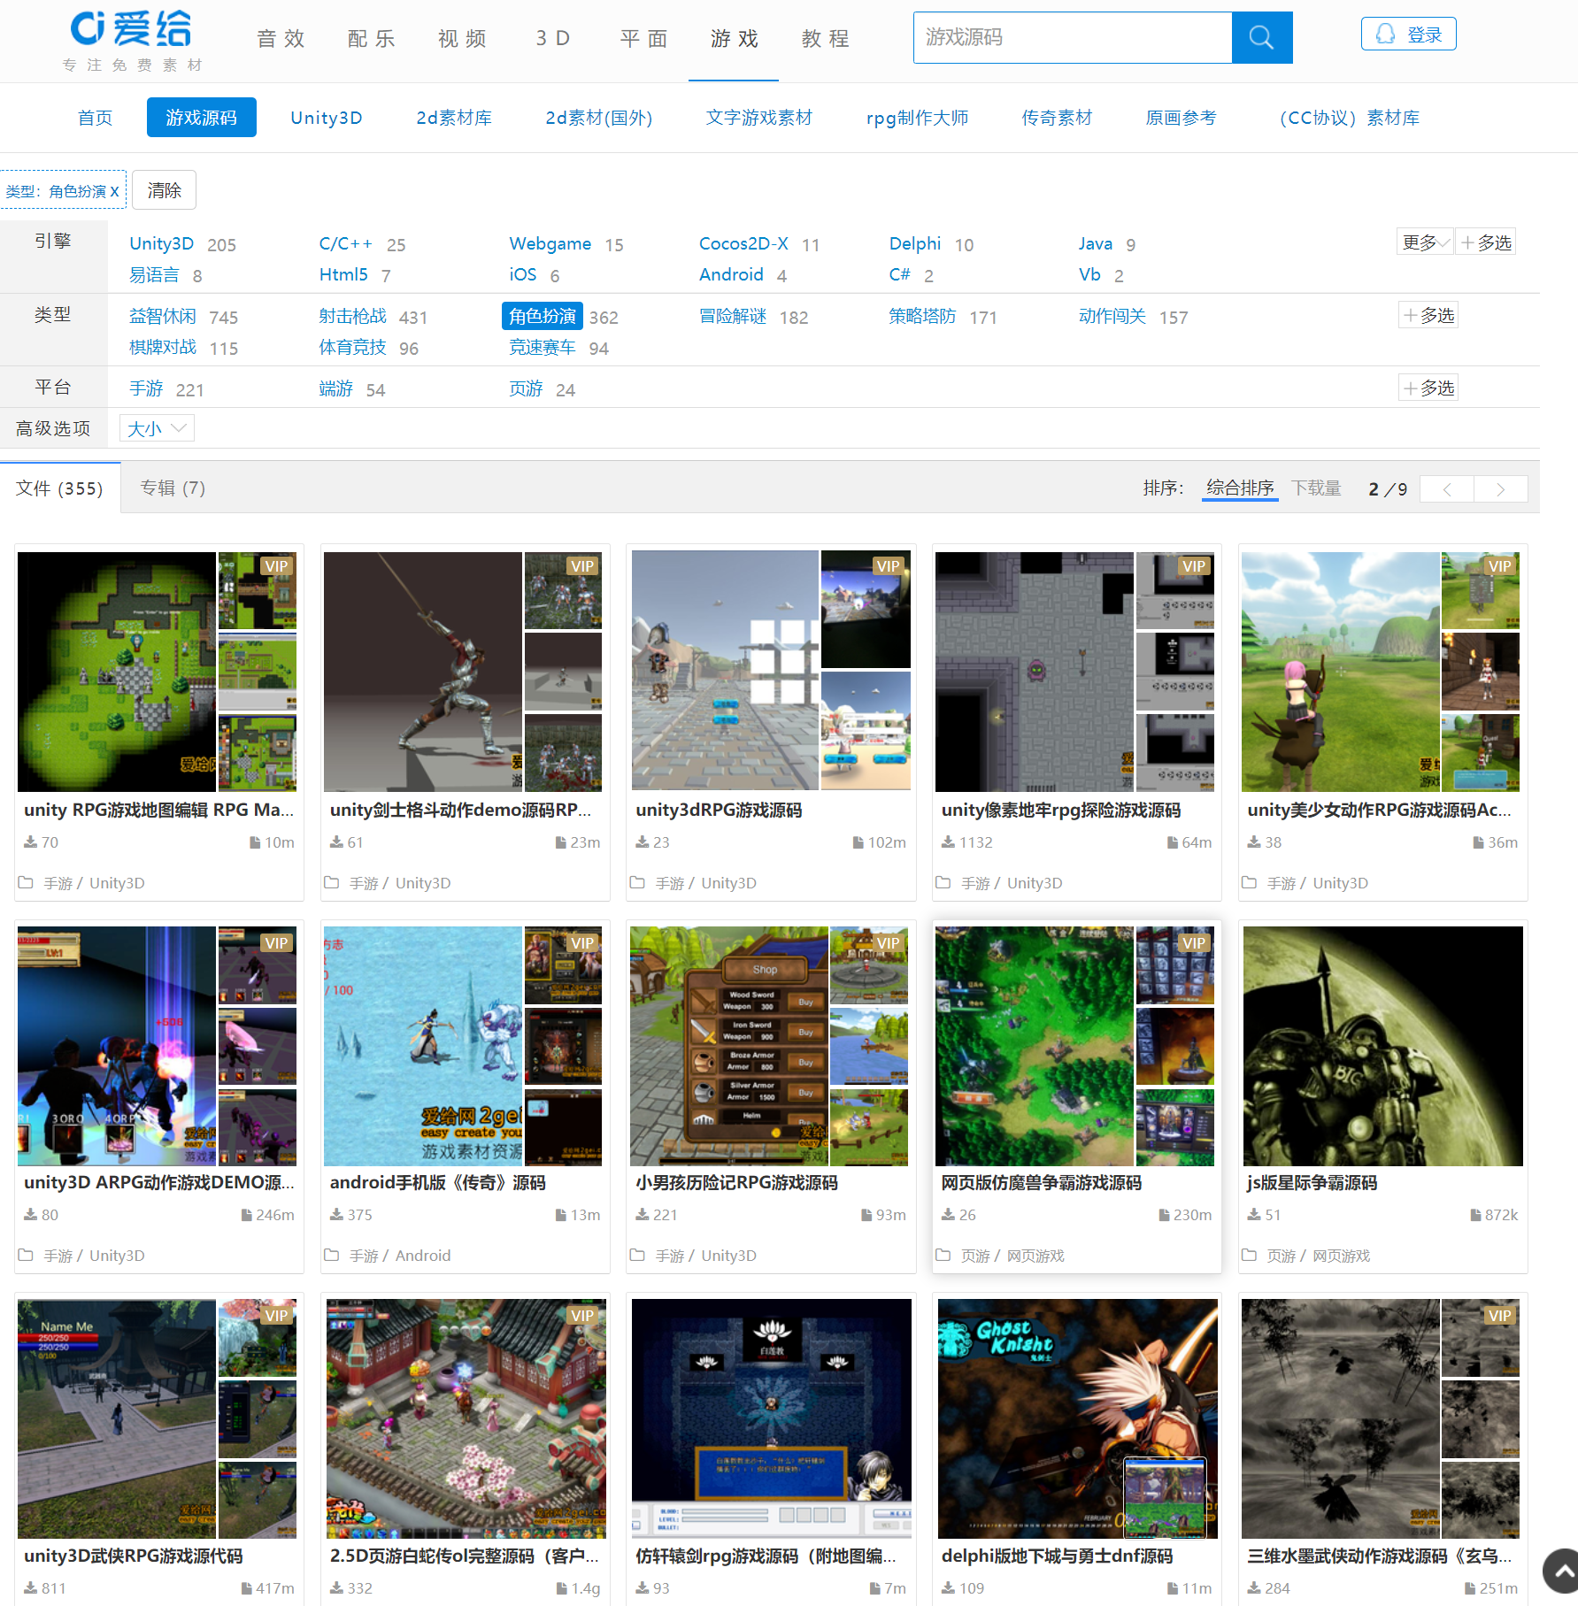The height and width of the screenshot is (1606, 1578).
Task: Open delphi版地下城与勇士dnf源码 title
Action: (x=1057, y=1556)
